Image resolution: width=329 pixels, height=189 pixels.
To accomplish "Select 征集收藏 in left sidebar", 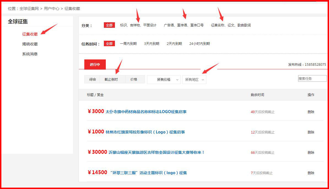I will tap(30, 34).
